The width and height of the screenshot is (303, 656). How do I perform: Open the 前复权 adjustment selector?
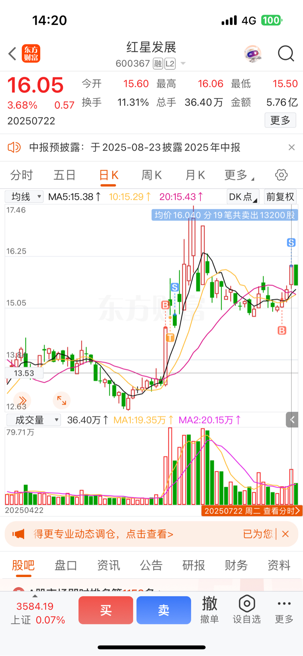tap(281, 196)
